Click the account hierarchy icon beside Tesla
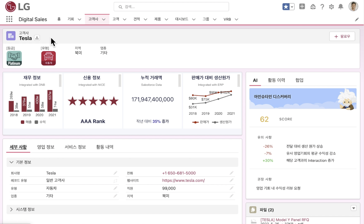The height and width of the screenshot is (224, 364). (37, 38)
